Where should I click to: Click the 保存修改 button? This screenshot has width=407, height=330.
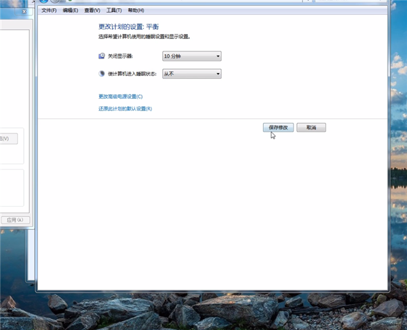pyautogui.click(x=278, y=127)
